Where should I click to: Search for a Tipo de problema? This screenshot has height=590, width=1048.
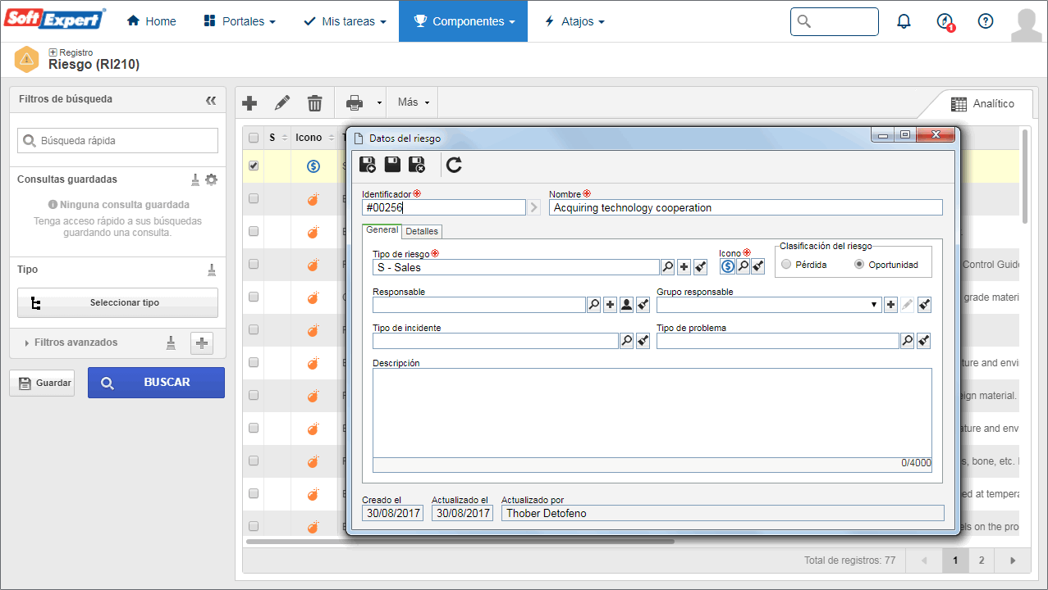pyautogui.click(x=908, y=341)
